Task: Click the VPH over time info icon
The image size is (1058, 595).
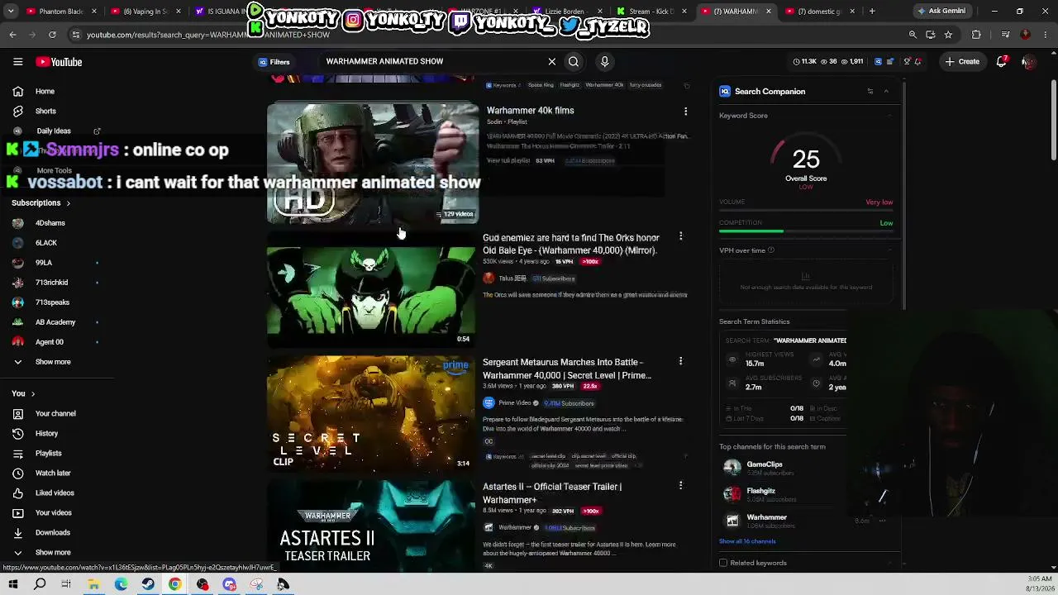Action: 771,250
